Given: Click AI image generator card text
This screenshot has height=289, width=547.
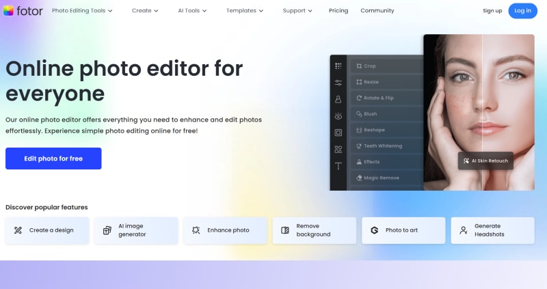Looking at the screenshot, I should click(x=132, y=230).
